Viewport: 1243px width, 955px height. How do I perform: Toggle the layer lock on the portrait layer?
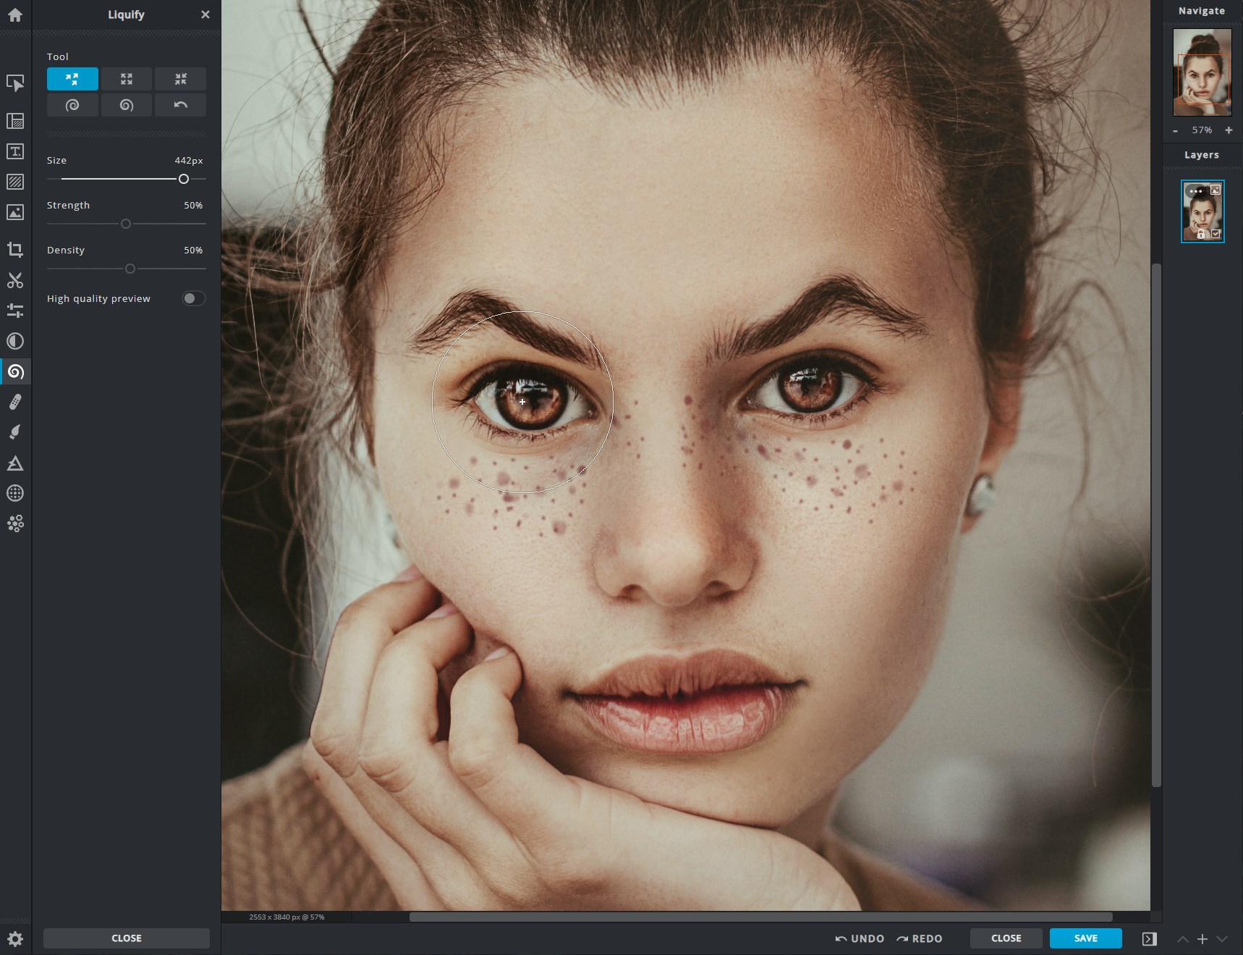coord(1202,235)
